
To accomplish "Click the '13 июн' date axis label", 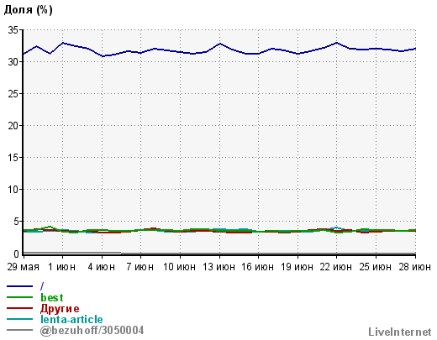I will pos(218,267).
